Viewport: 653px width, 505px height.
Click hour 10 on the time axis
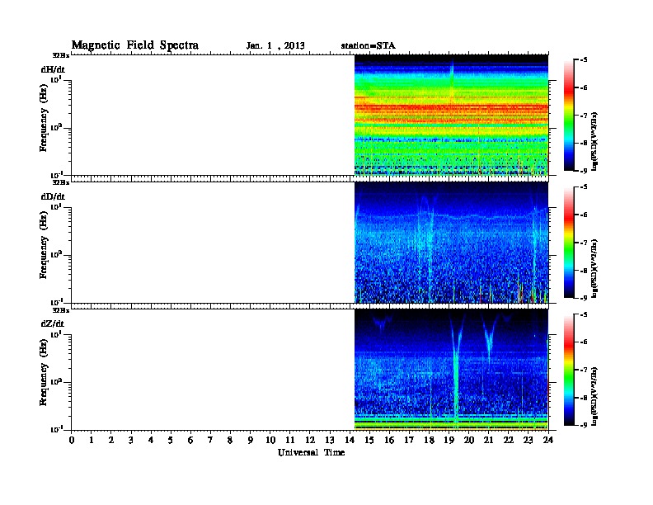pos(270,441)
